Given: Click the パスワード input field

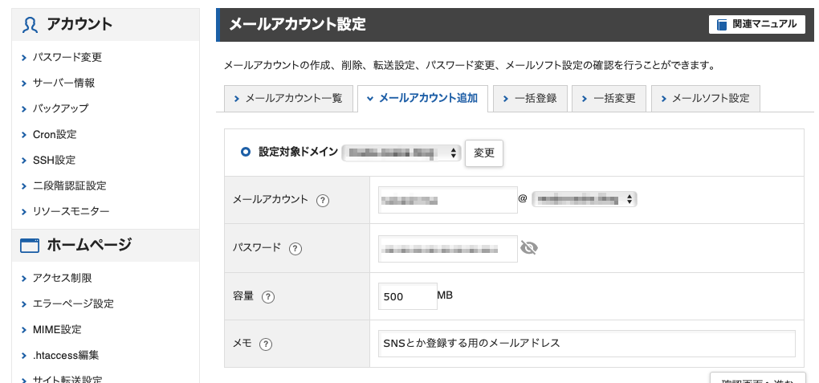Looking at the screenshot, I should [447, 249].
